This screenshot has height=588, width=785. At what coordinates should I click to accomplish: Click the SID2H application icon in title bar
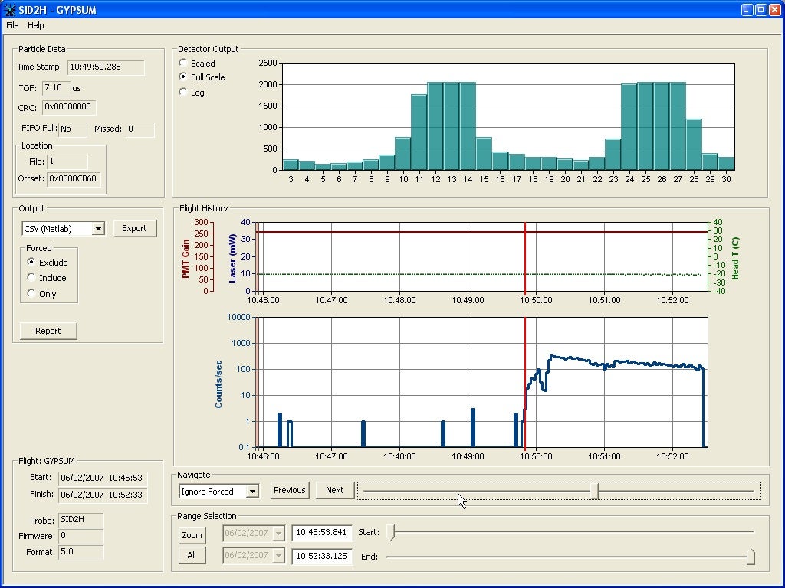(x=9, y=10)
